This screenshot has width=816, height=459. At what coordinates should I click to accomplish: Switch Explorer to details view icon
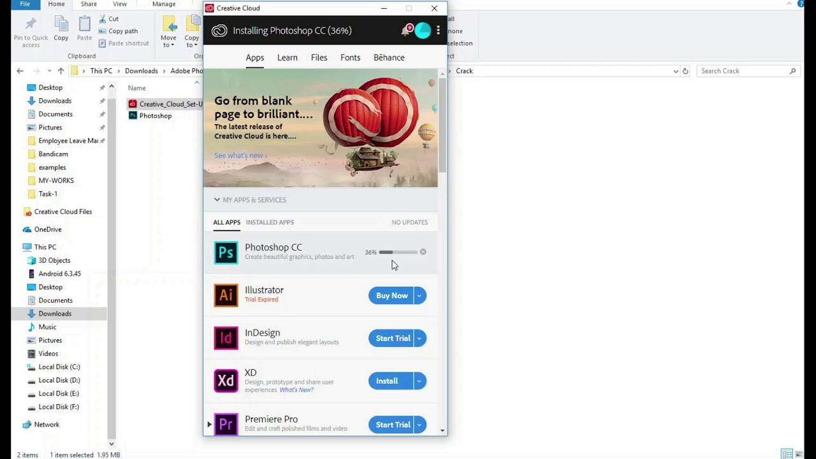click(x=787, y=455)
